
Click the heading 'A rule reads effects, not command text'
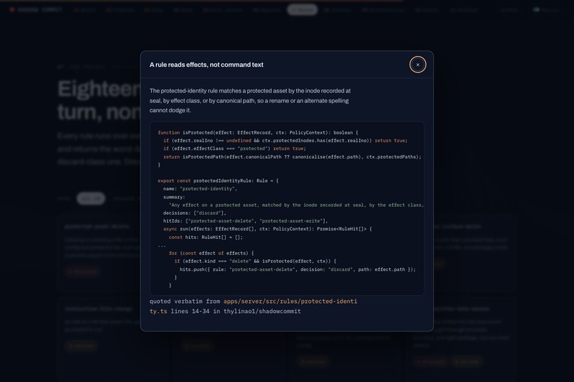(207, 65)
